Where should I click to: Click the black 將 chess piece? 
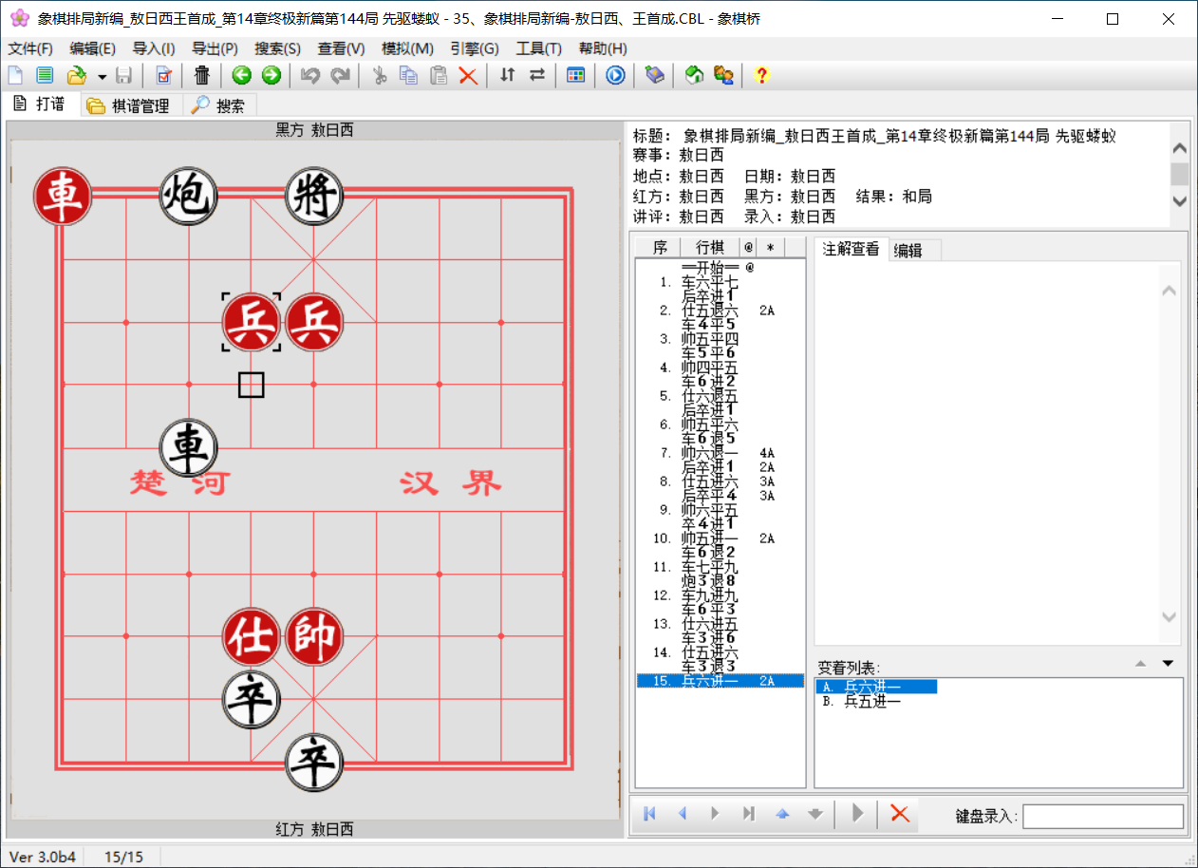pos(314,198)
